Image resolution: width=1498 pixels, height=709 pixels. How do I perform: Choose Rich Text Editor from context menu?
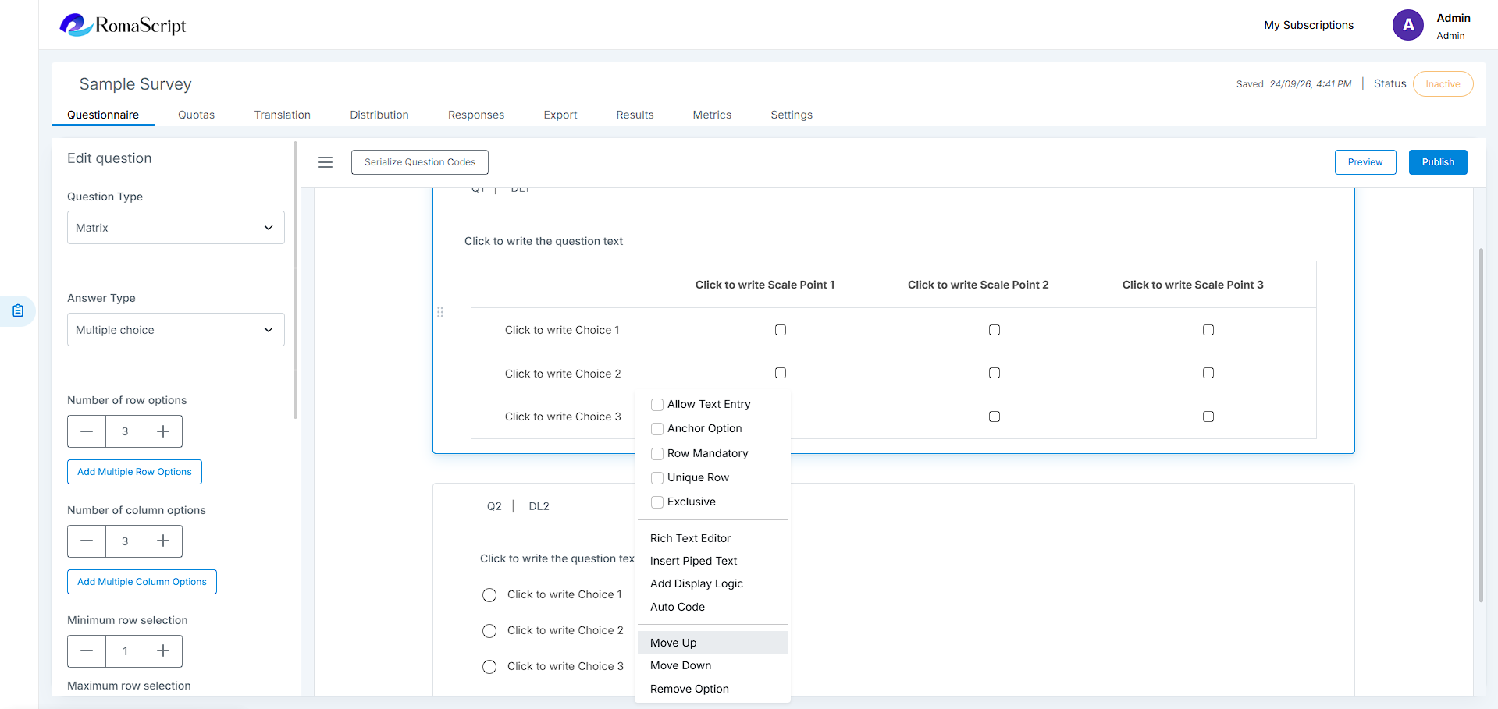[712, 538]
